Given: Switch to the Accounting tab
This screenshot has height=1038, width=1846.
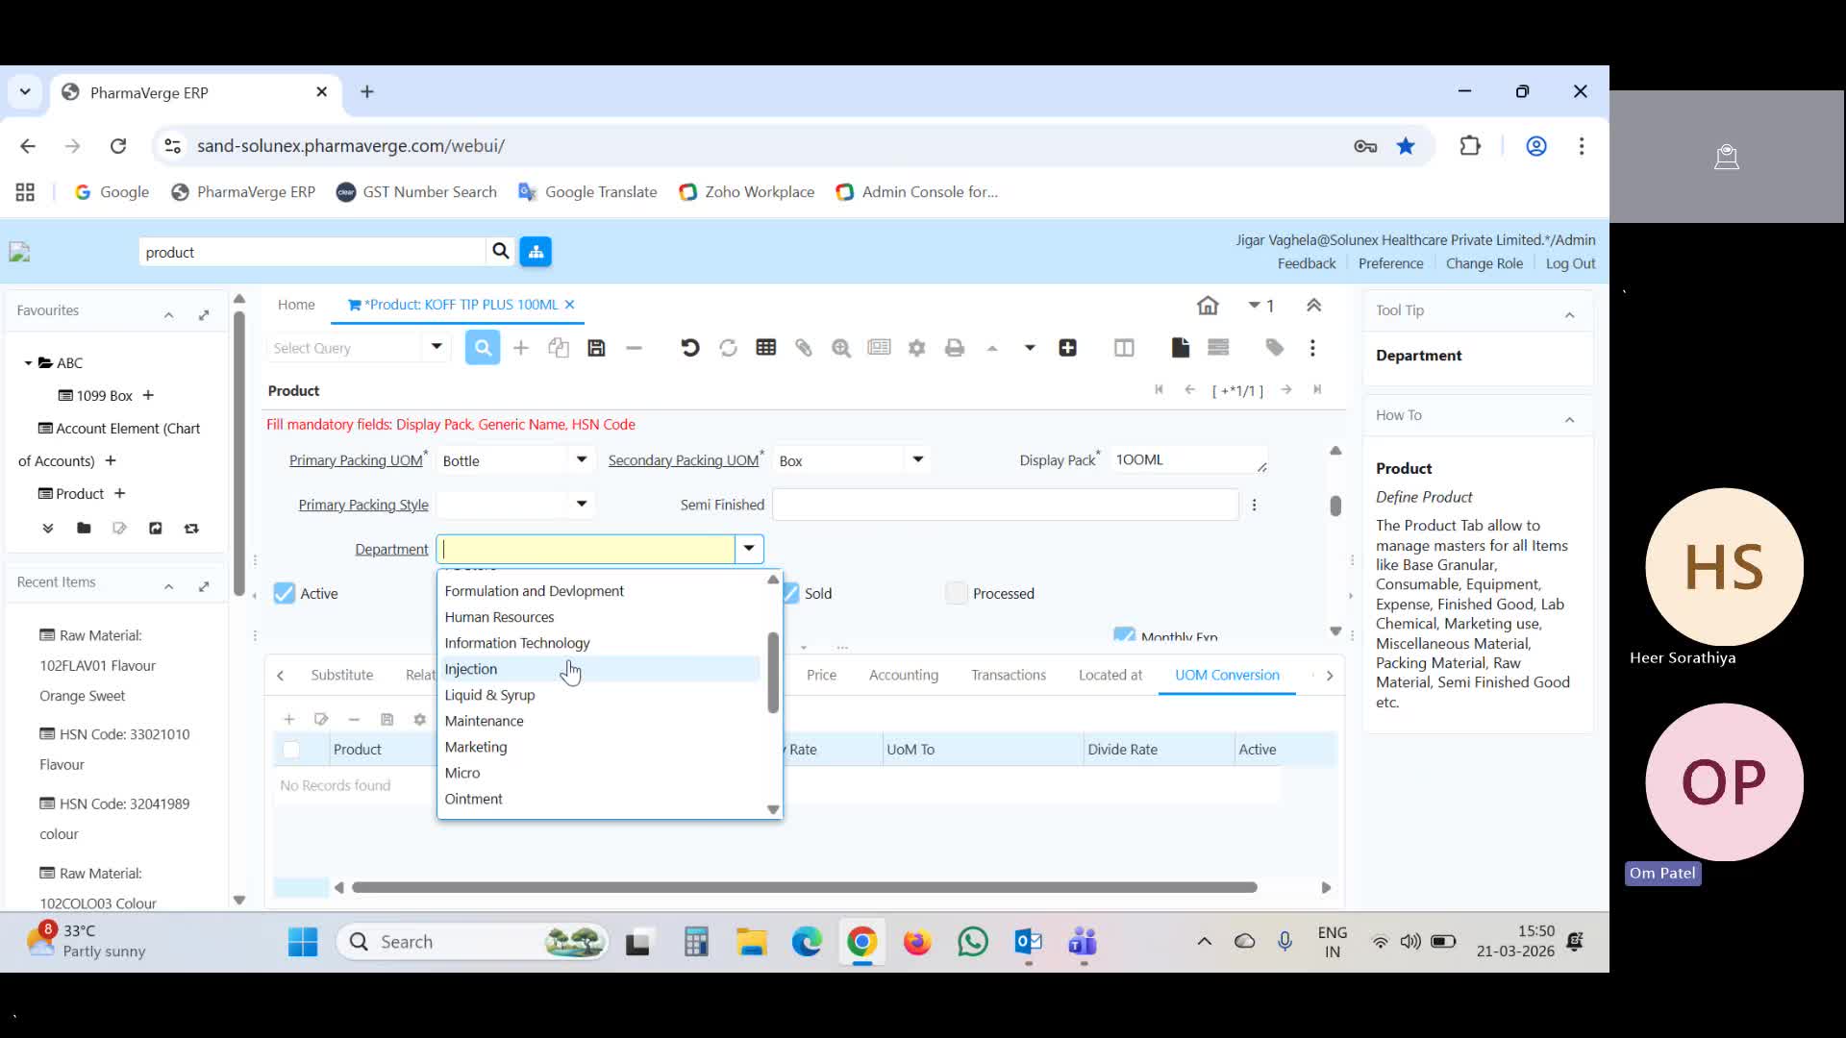Looking at the screenshot, I should (904, 675).
